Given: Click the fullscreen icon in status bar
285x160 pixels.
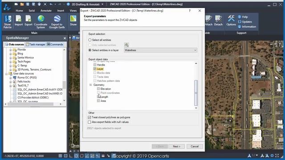Looking at the screenshot, I should [x=277, y=156].
